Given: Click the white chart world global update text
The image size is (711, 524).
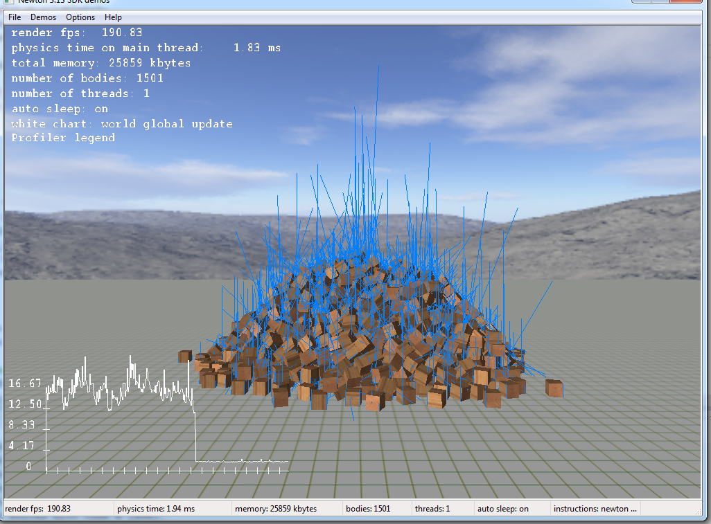Looking at the screenshot, I should pos(122,124).
